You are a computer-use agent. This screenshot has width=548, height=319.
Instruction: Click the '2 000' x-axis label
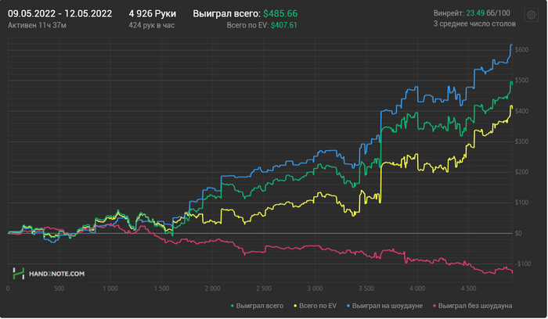[212, 289]
